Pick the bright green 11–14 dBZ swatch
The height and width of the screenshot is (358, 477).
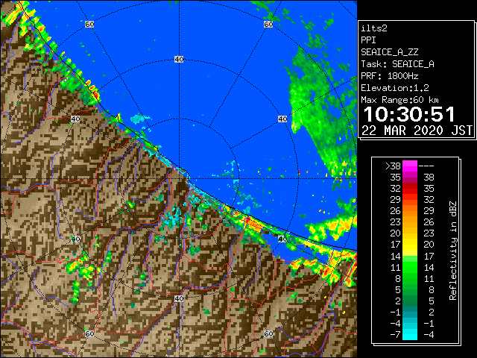pos(410,267)
